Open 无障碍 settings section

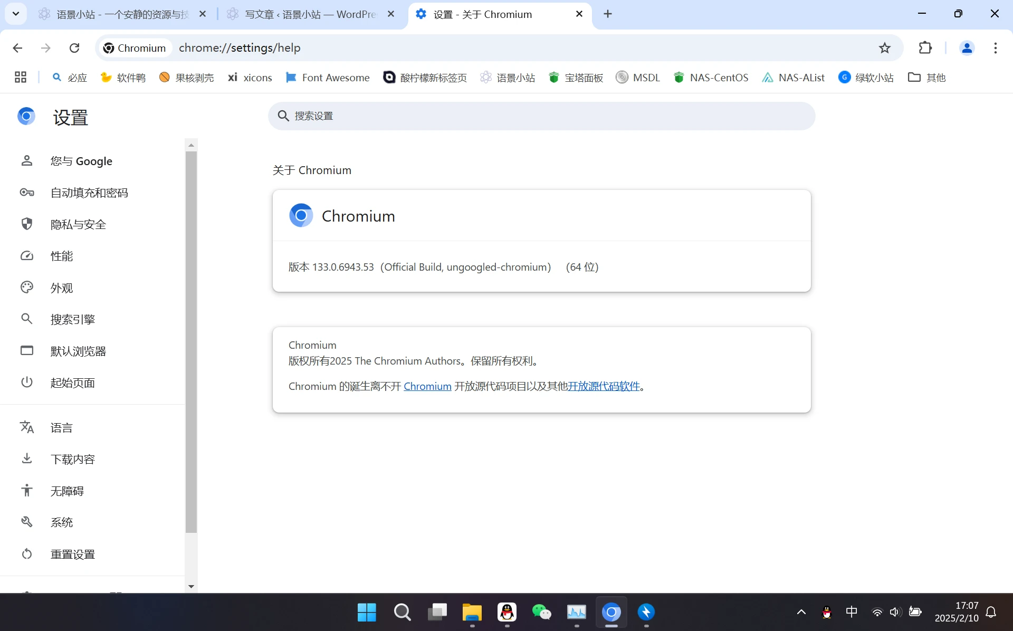[92, 491]
